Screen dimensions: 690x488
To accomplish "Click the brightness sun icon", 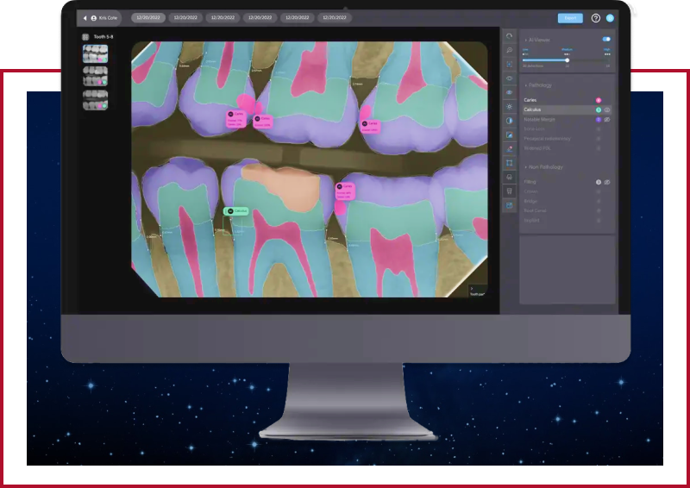I will coord(510,106).
